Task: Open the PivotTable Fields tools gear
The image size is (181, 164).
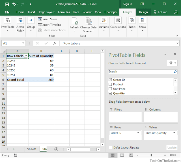Action: (x=172, y=63)
